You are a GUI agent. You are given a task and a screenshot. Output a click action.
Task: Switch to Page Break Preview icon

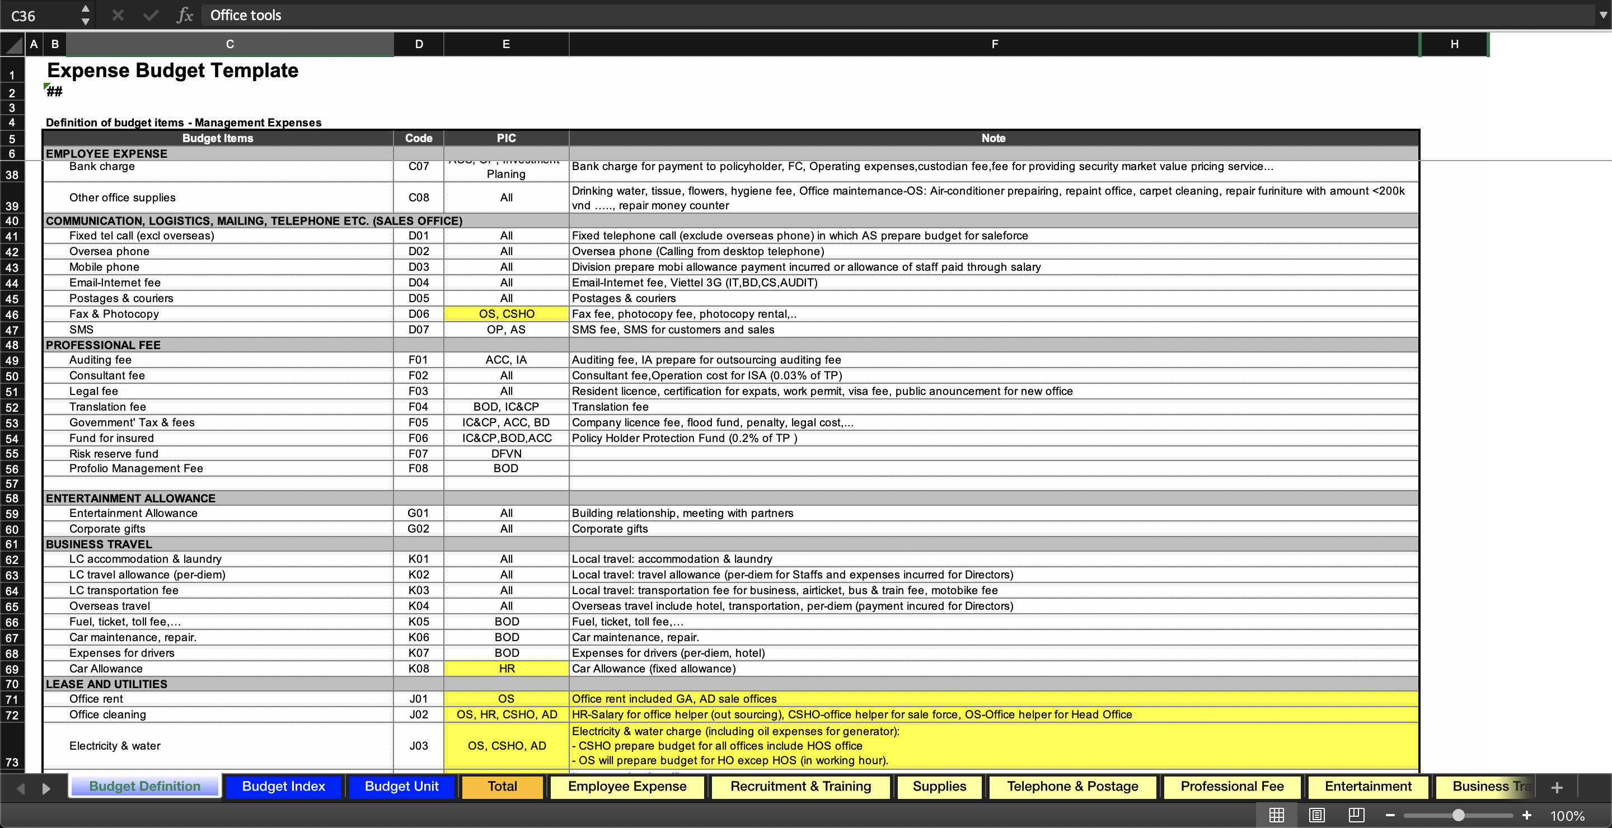(1356, 815)
